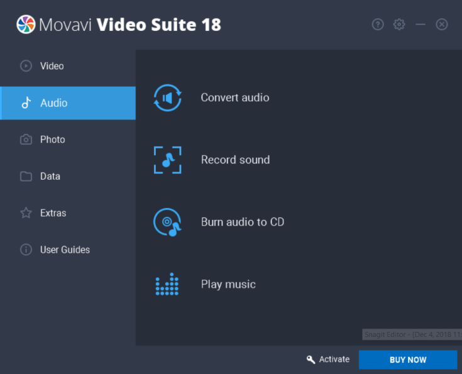Open settings via the gear icon
Screen dimensions: 462x374
tap(399, 25)
